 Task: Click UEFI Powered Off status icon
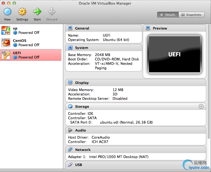[x=15, y=57]
